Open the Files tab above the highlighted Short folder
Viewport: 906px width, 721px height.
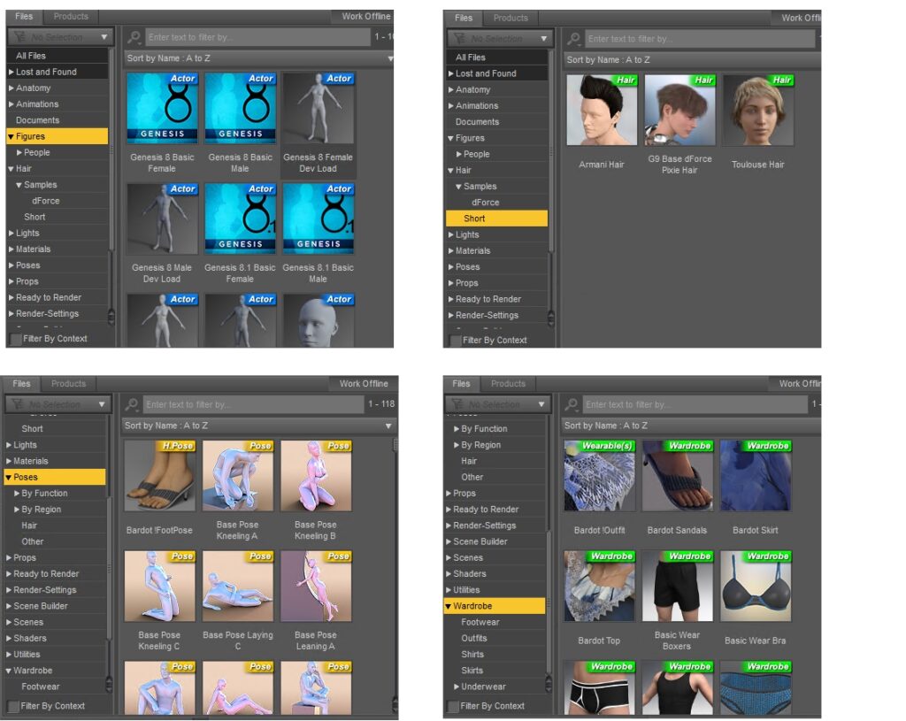click(464, 18)
